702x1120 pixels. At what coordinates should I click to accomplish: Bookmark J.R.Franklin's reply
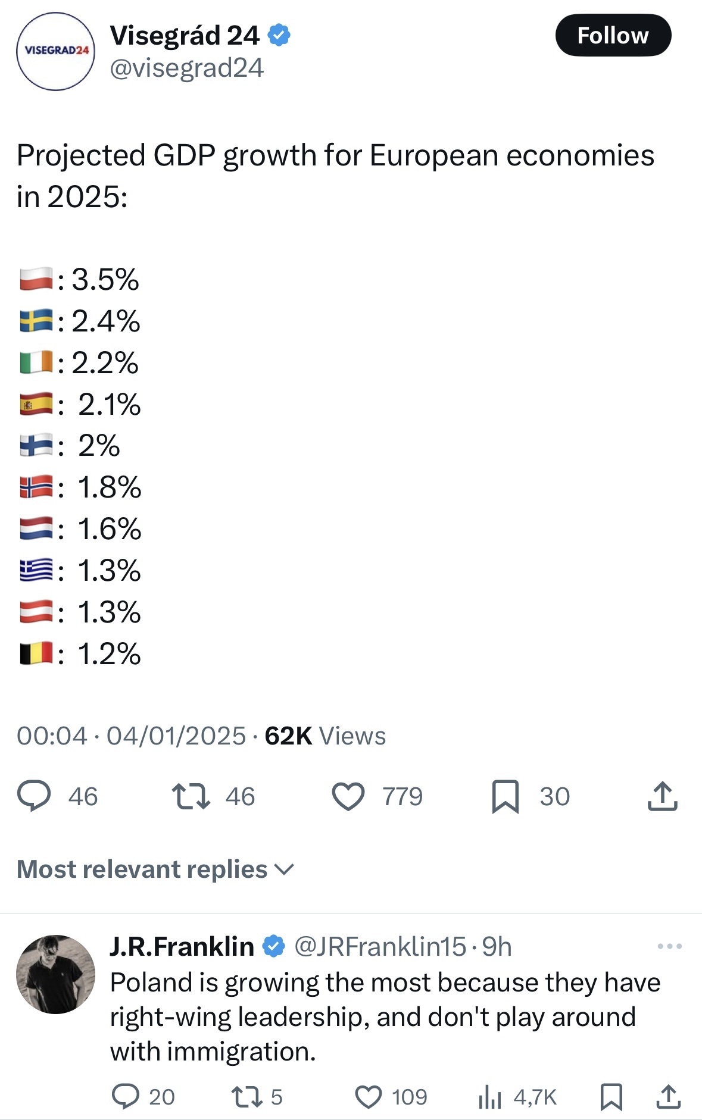point(611,1096)
